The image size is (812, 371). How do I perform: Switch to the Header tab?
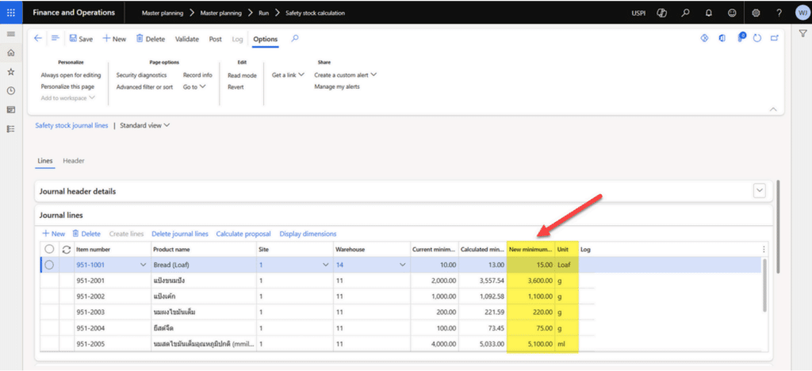[x=74, y=161]
